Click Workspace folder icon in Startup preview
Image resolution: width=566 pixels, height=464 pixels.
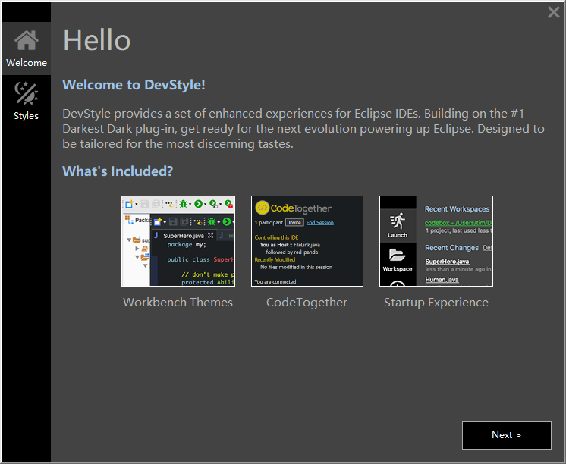pyautogui.click(x=398, y=255)
